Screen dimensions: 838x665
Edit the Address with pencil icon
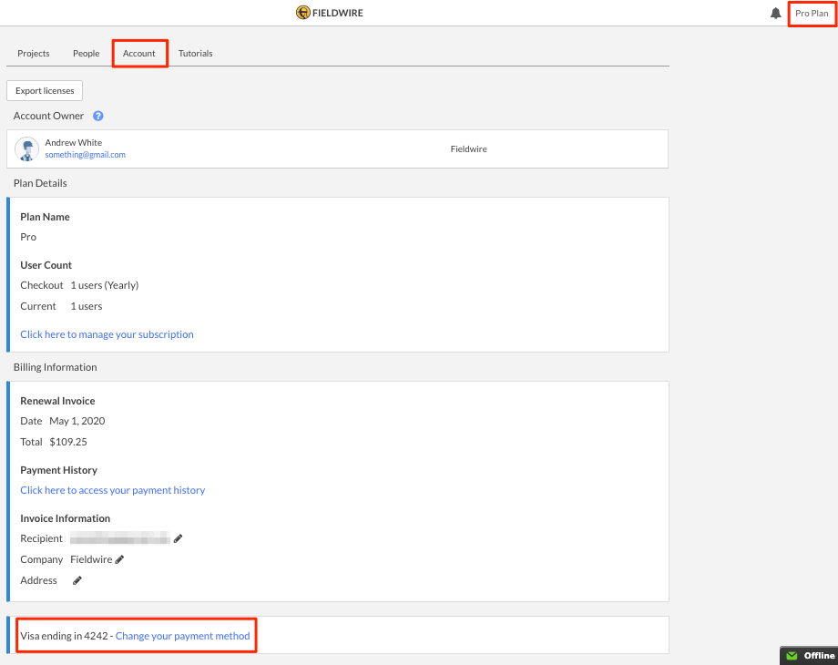coord(77,580)
